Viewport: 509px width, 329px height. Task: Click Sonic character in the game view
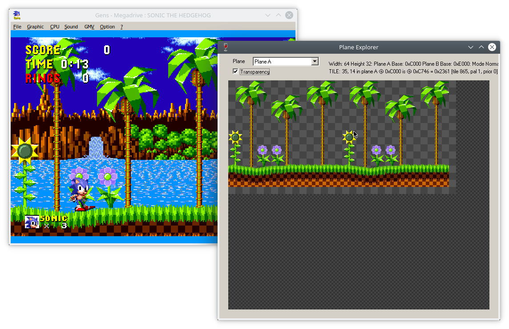[x=81, y=194]
